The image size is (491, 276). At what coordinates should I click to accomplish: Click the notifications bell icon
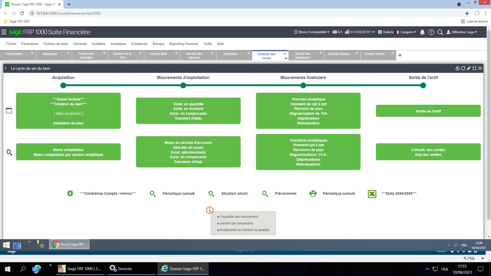pos(422,32)
